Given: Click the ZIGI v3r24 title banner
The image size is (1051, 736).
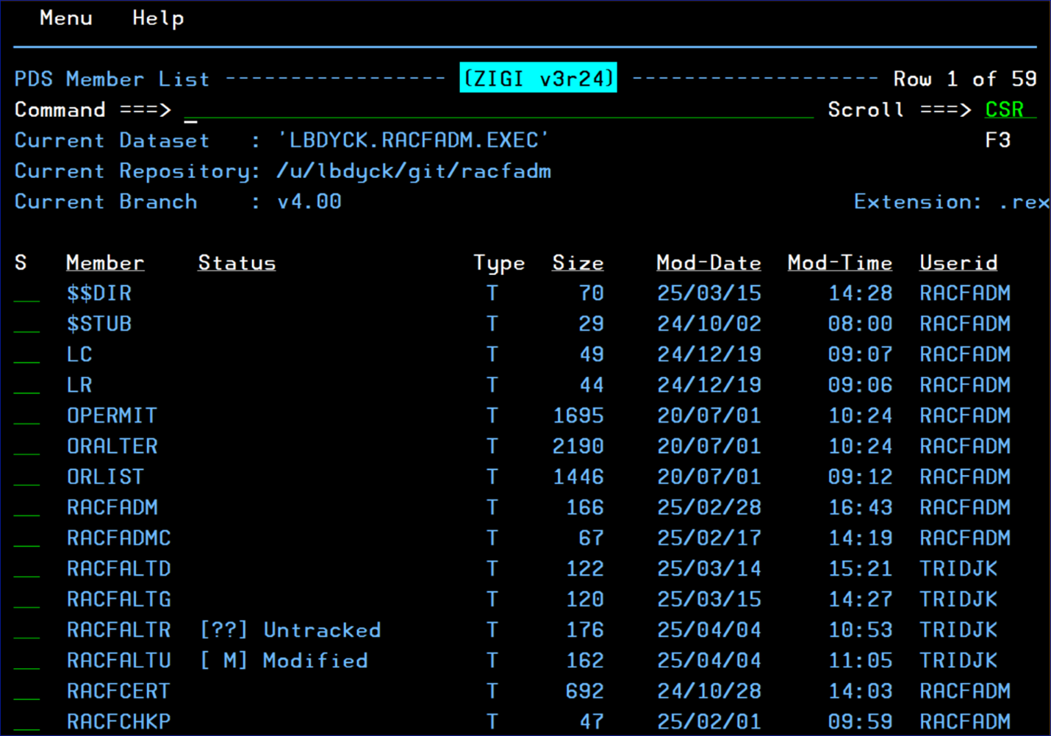Looking at the screenshot, I should [538, 78].
